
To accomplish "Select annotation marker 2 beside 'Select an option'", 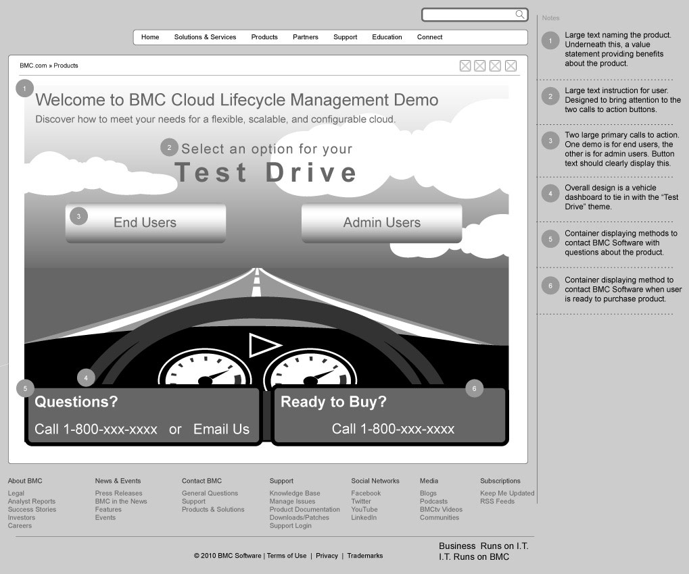I will pyautogui.click(x=169, y=147).
